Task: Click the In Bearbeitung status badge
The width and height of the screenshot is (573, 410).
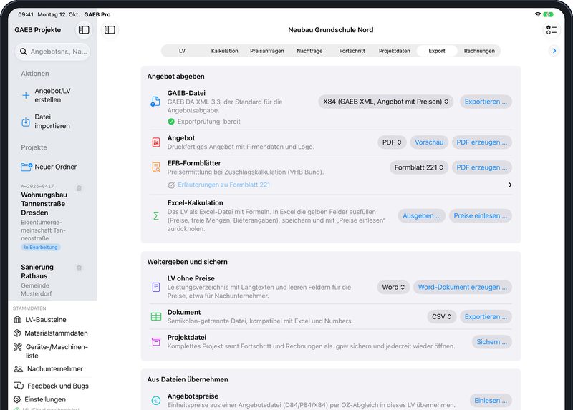Action: pos(41,247)
